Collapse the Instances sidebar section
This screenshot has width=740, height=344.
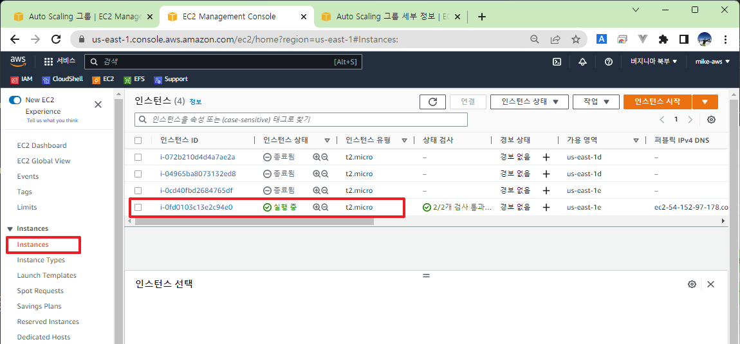coord(10,228)
